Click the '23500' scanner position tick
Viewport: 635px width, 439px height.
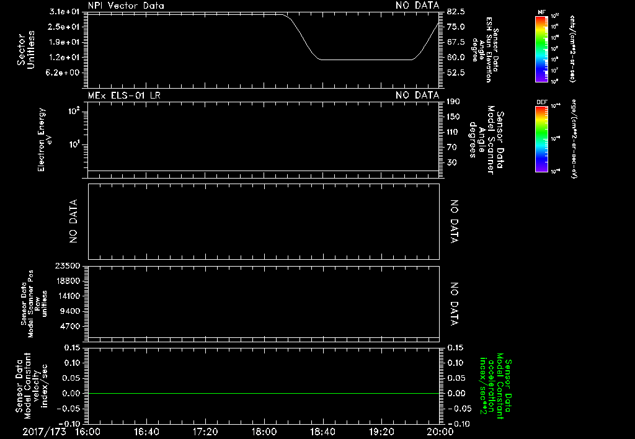pyautogui.click(x=67, y=265)
